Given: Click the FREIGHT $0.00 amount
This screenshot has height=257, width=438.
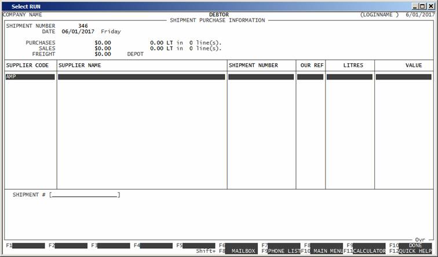Looking at the screenshot, I should point(103,54).
